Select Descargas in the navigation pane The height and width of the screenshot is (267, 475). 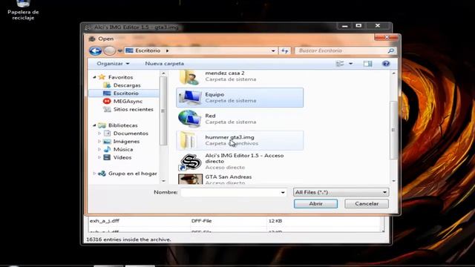(127, 85)
